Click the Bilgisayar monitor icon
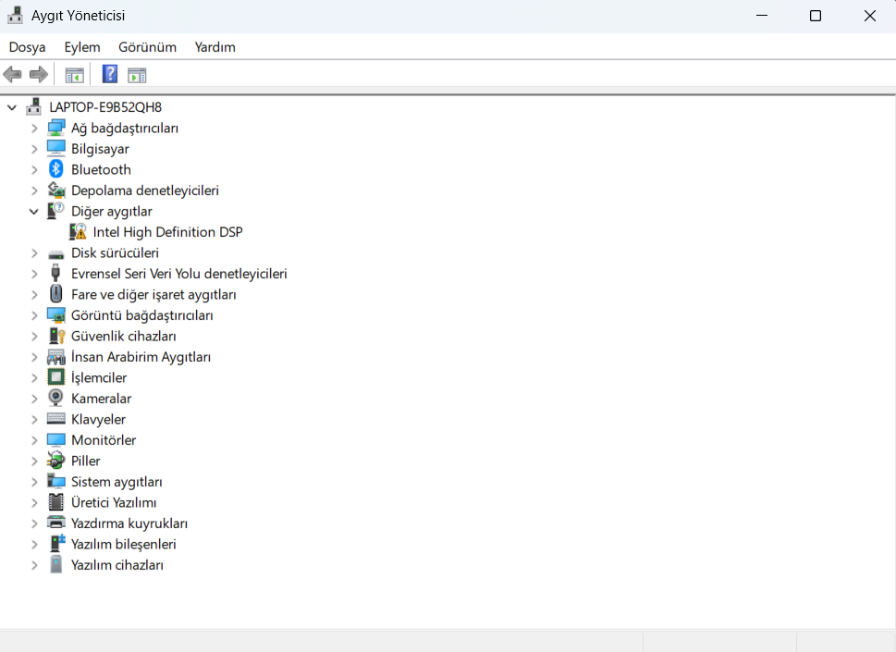The height and width of the screenshot is (652, 896). pyautogui.click(x=56, y=149)
